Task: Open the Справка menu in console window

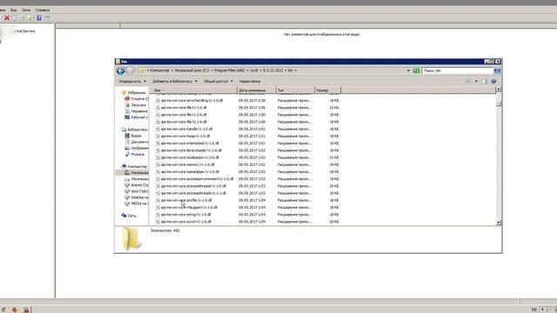Action: click(43, 10)
